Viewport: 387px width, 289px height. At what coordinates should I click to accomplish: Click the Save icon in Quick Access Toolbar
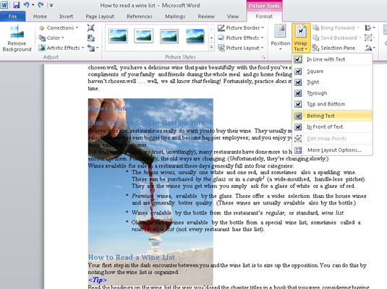[17, 4]
